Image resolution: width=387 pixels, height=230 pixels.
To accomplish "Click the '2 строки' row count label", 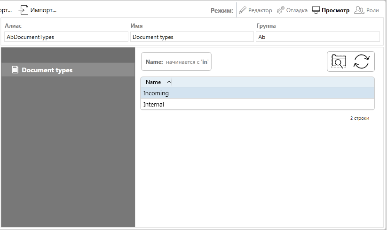I will point(359,118).
